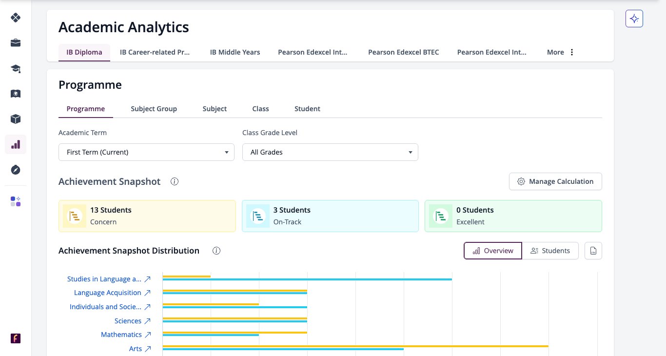Click info icon beside Achievement Snapshot Distribution

coord(216,251)
